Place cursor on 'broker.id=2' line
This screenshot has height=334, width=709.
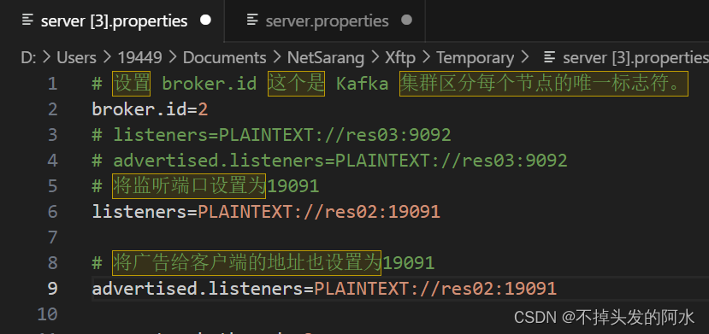coord(150,109)
